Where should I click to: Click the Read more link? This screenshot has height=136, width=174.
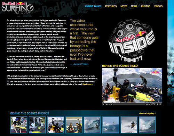87,84
